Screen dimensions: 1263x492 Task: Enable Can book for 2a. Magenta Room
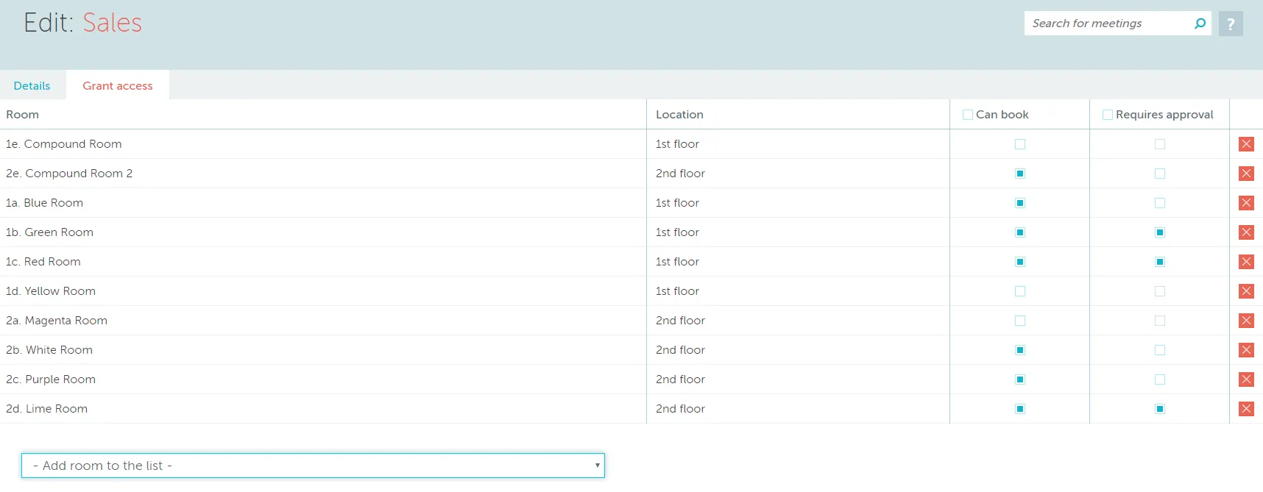tap(1020, 321)
